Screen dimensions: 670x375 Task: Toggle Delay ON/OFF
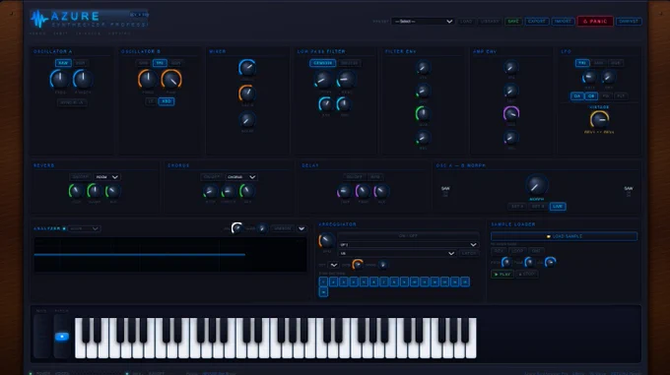coord(354,177)
